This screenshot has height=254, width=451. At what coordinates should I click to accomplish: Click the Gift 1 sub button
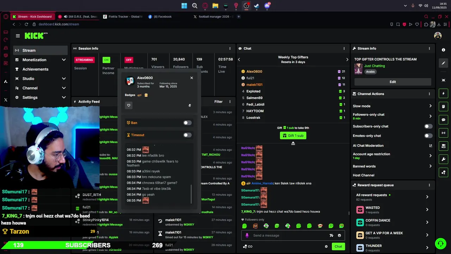click(x=293, y=135)
